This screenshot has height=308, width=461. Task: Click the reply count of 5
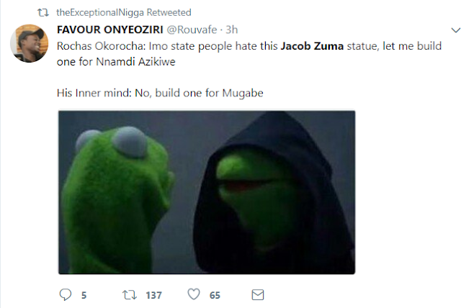(84, 295)
